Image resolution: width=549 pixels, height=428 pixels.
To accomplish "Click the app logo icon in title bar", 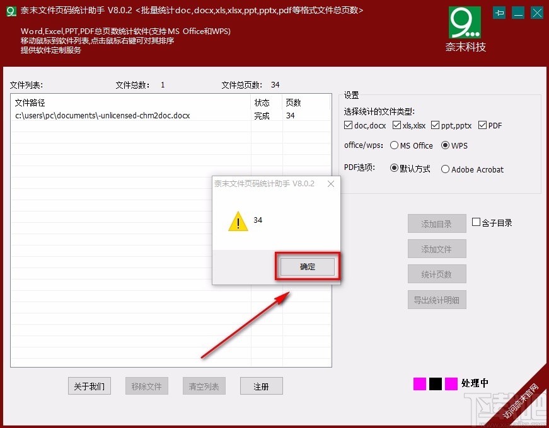I will click(11, 11).
